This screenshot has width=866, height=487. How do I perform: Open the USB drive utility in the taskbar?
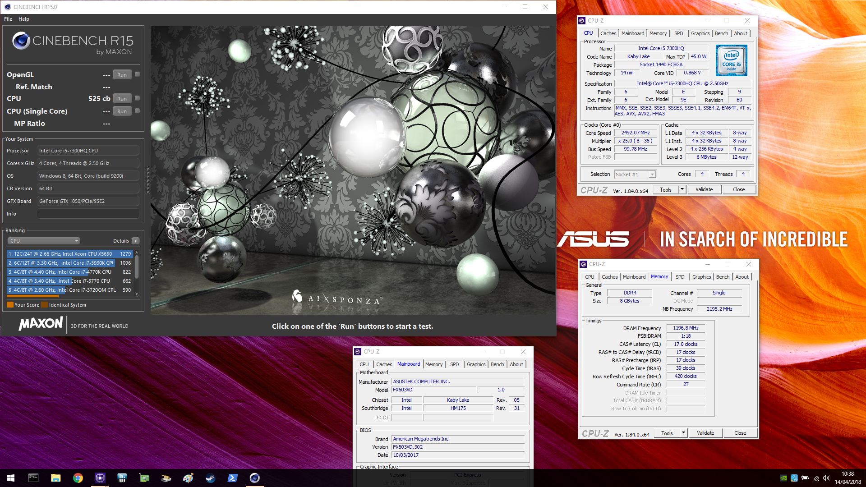pyautogui.click(x=166, y=478)
